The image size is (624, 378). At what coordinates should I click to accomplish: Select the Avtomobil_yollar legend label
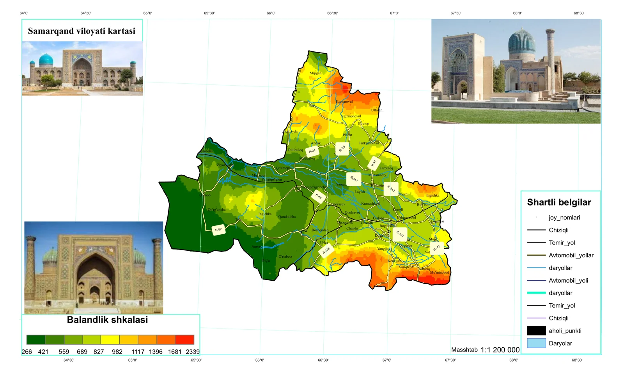(x=571, y=255)
